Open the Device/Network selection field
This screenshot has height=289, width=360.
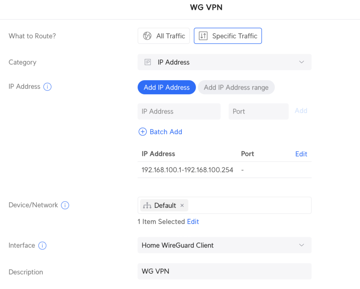246,205
